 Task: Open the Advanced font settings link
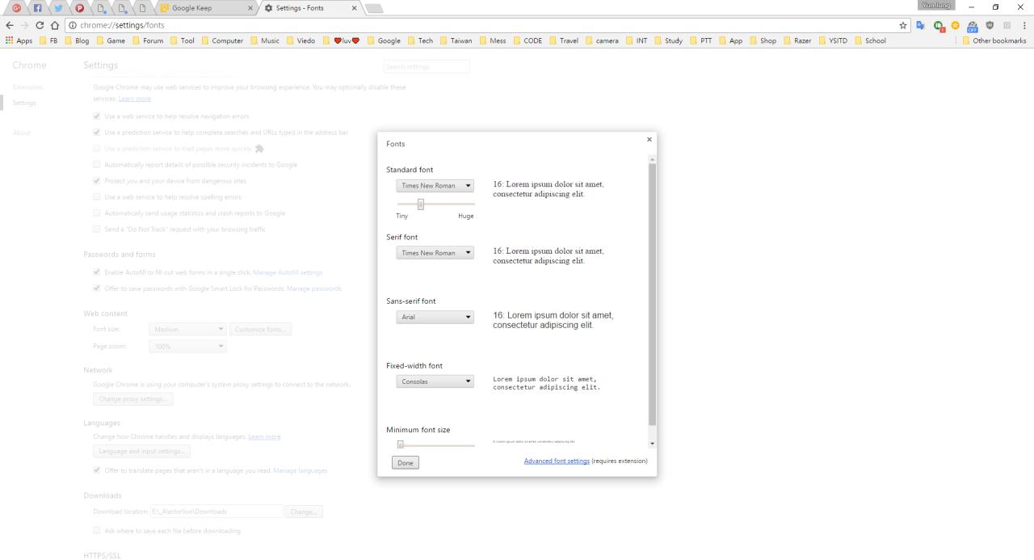557,461
